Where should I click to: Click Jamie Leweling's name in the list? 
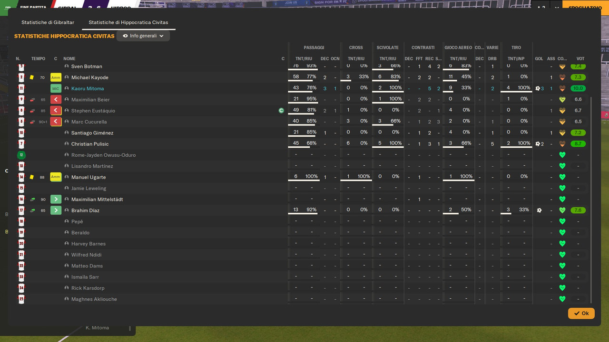pos(88,188)
